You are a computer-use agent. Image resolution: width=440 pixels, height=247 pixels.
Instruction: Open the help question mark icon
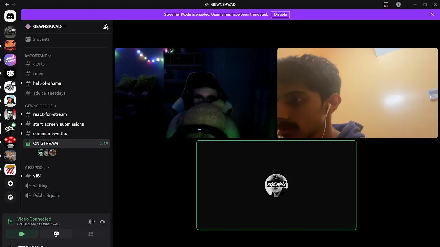(398, 4)
